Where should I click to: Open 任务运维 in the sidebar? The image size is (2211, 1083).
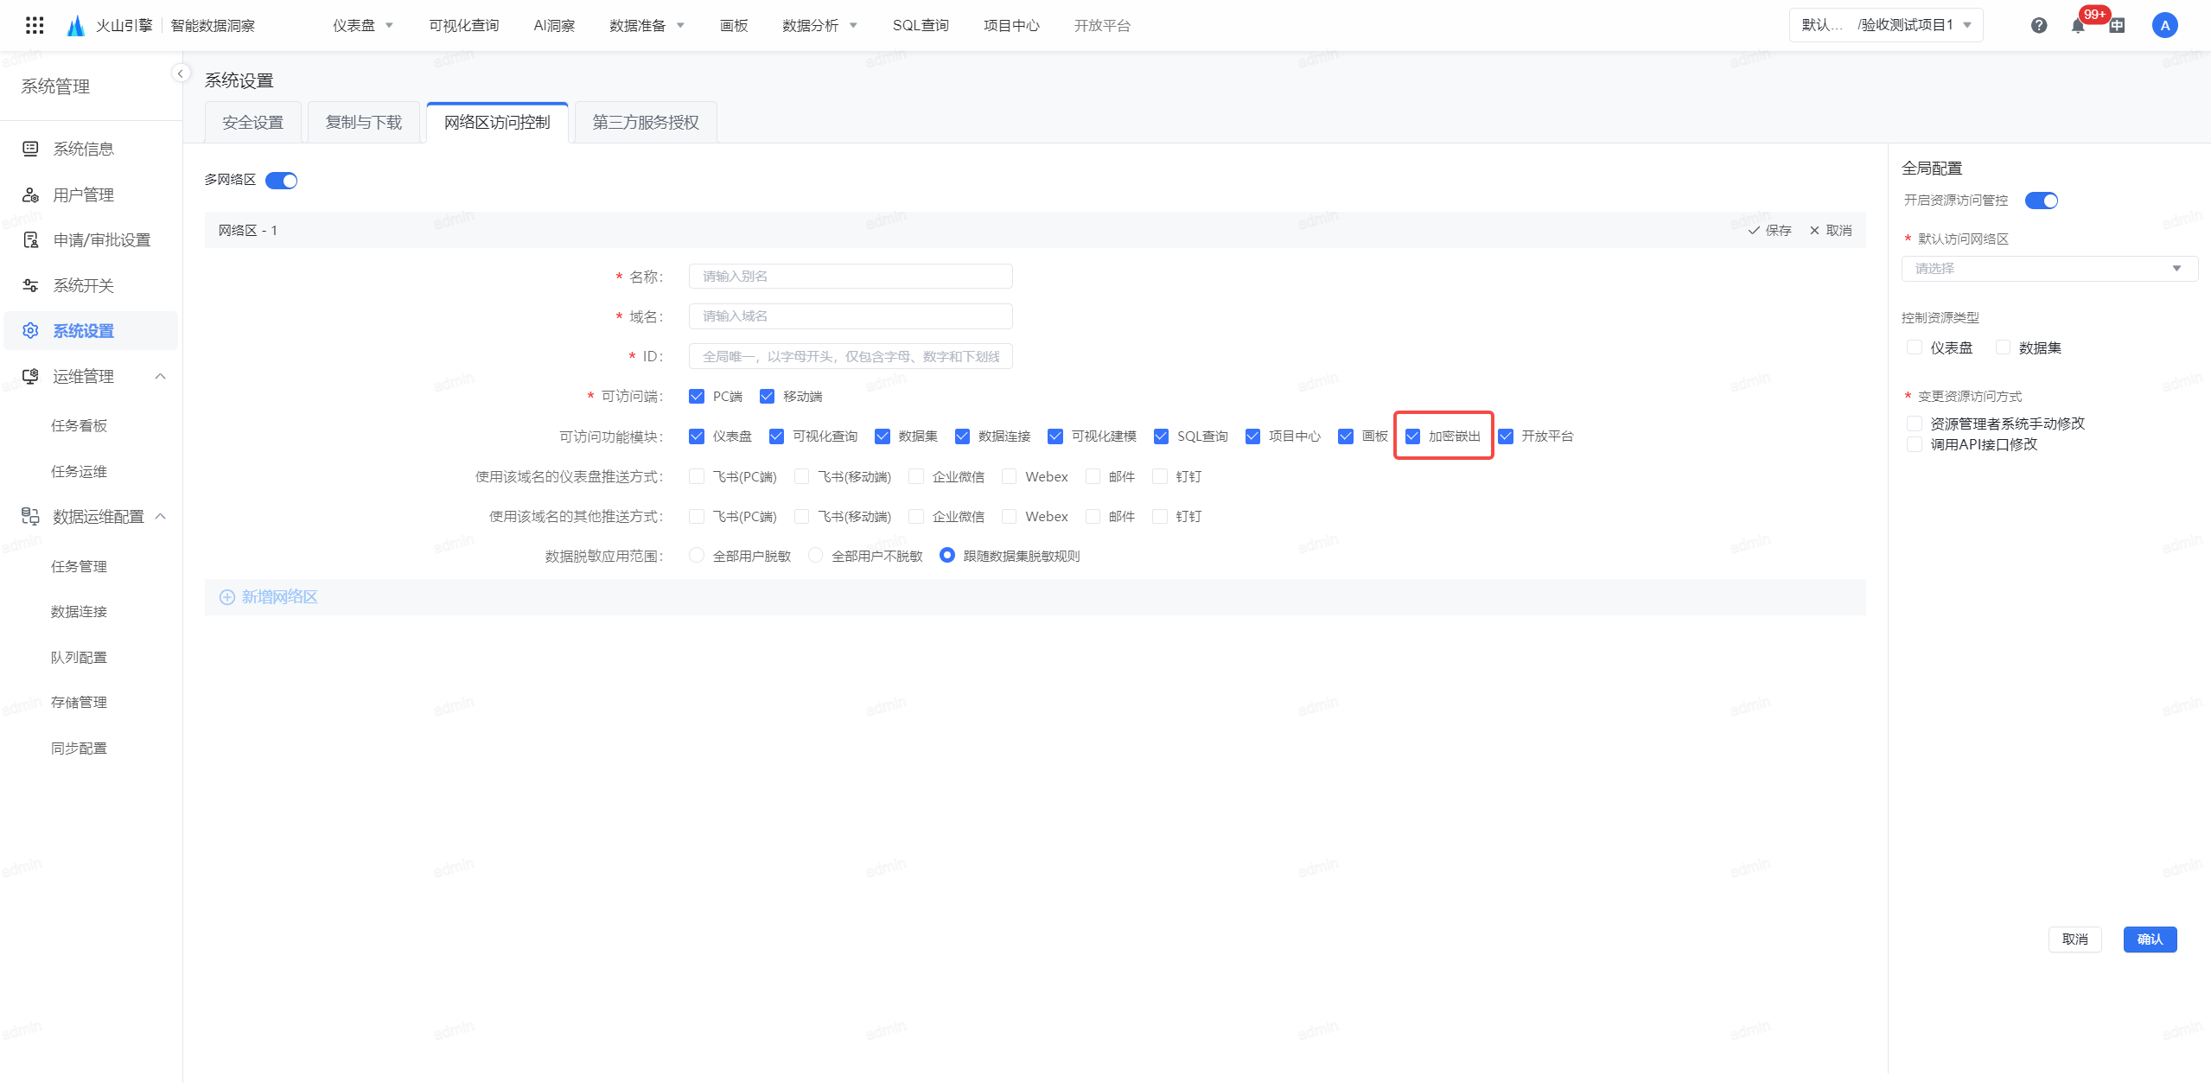(79, 471)
